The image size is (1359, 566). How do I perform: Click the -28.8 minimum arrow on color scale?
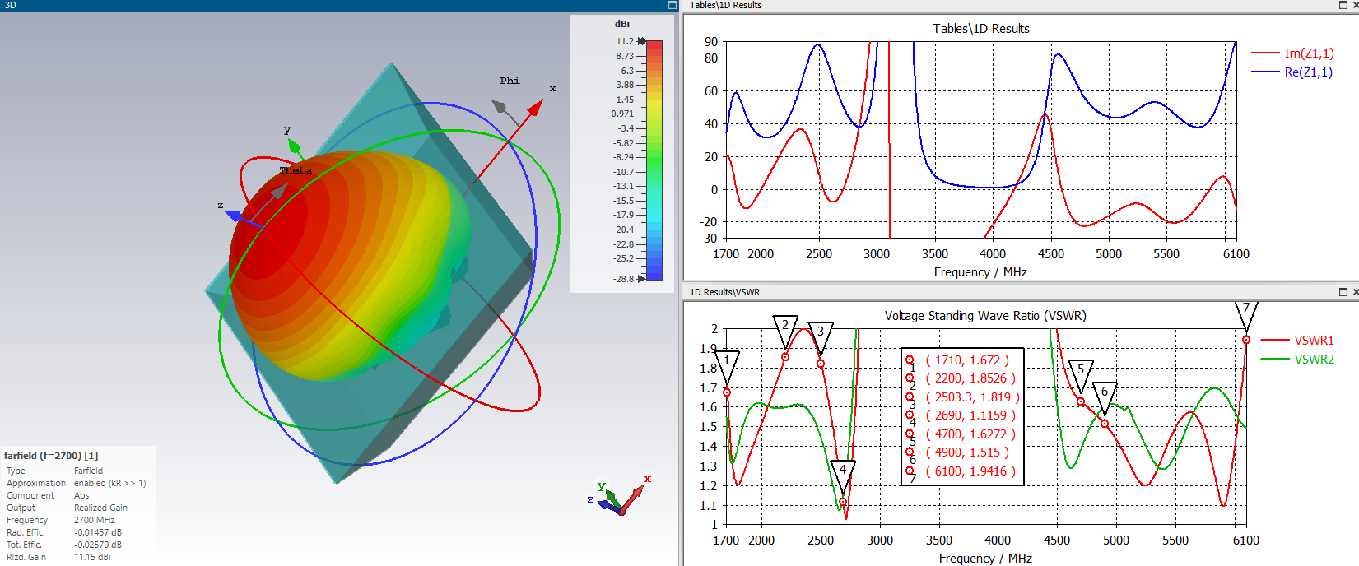(x=641, y=279)
